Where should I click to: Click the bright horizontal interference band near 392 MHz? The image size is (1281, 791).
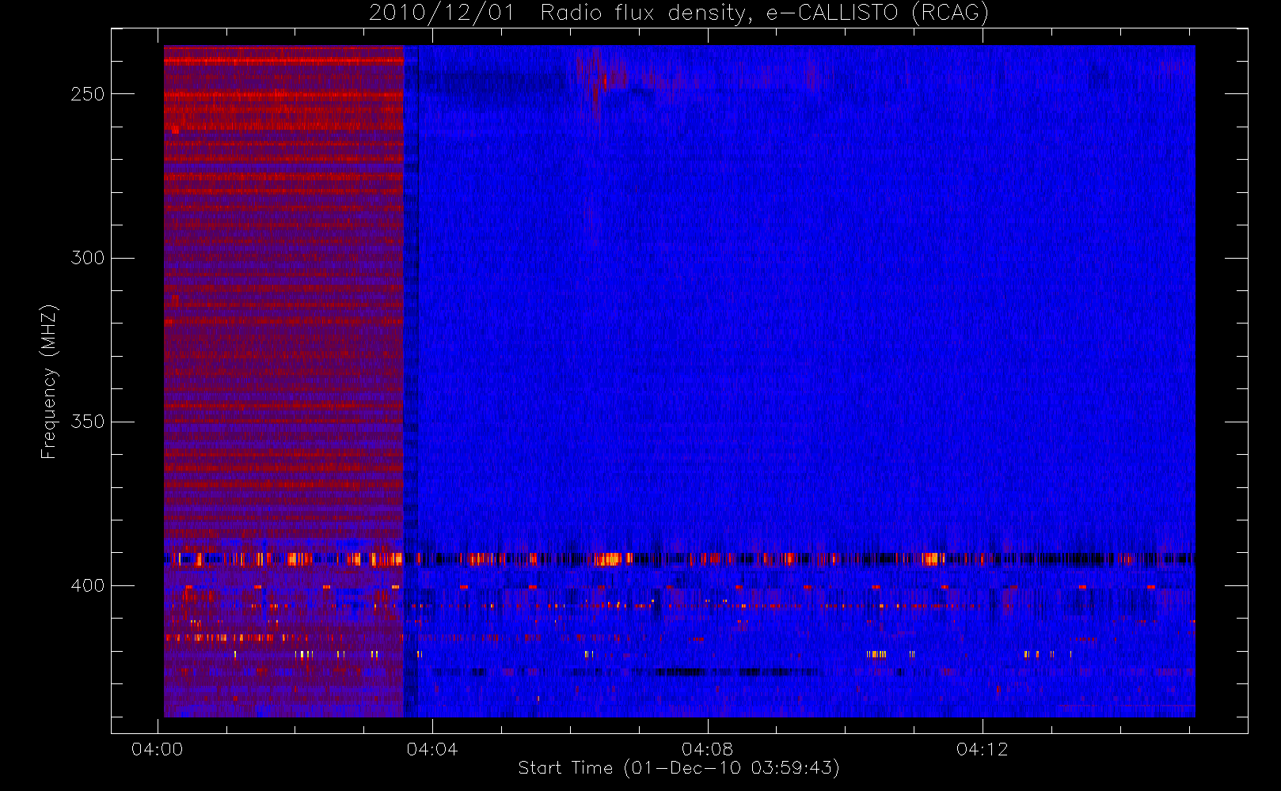coord(679,559)
